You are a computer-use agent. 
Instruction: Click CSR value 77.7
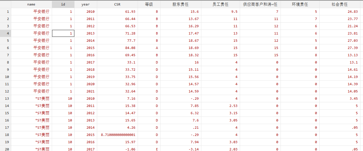coord(131,41)
